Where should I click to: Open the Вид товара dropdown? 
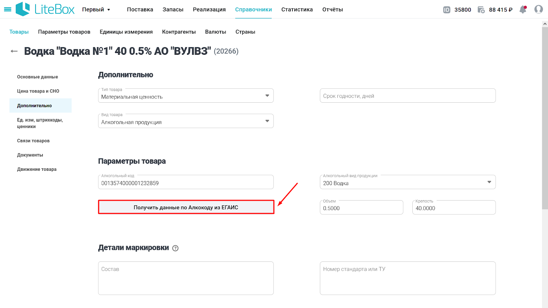[x=186, y=121]
